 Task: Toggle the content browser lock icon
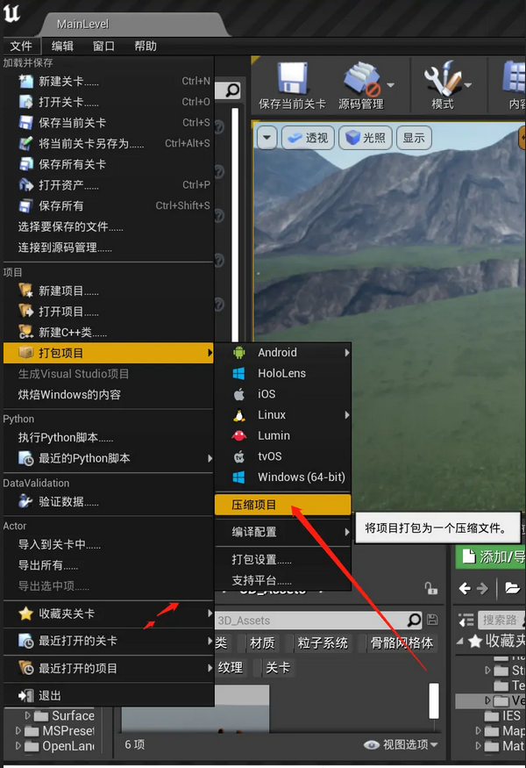click(x=430, y=588)
